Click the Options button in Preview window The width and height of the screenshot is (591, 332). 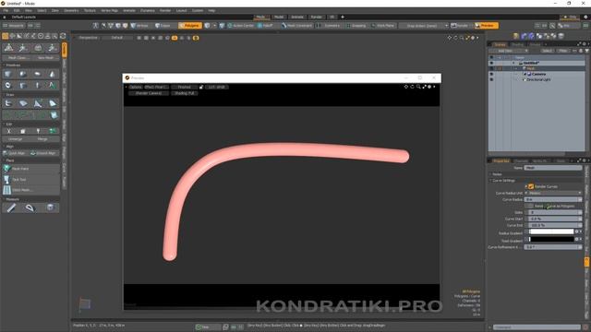pos(135,87)
